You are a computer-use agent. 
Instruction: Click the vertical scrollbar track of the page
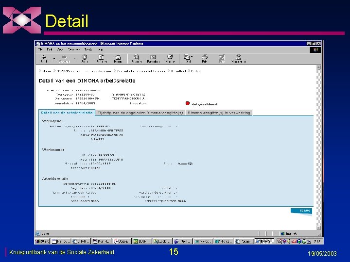(319, 147)
